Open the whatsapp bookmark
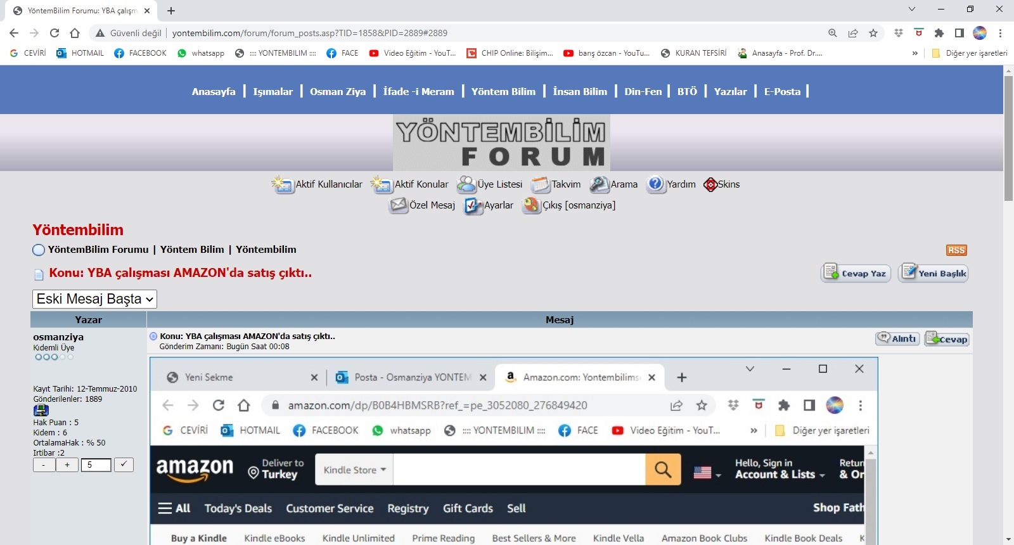This screenshot has height=545, width=1014. coord(201,53)
